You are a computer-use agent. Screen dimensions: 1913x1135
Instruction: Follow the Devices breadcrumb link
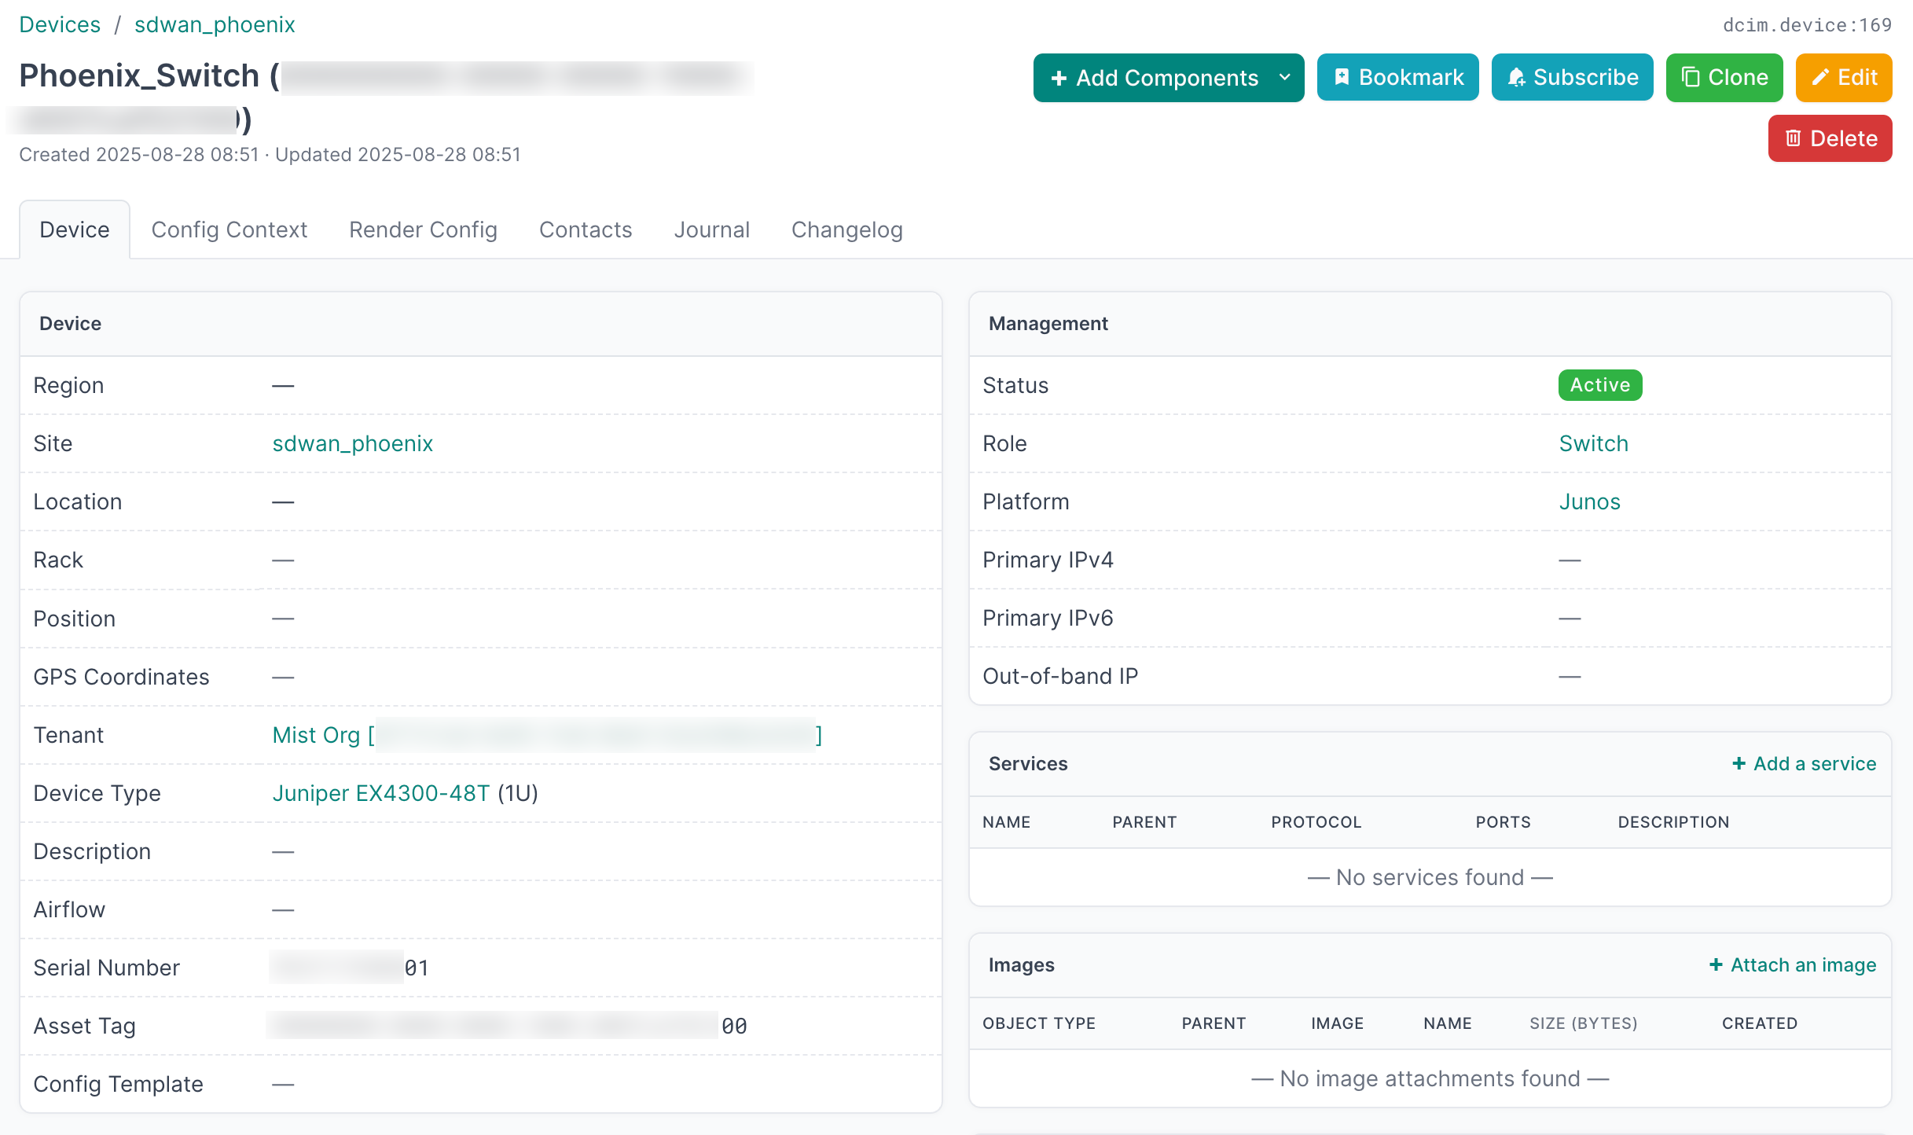click(60, 24)
